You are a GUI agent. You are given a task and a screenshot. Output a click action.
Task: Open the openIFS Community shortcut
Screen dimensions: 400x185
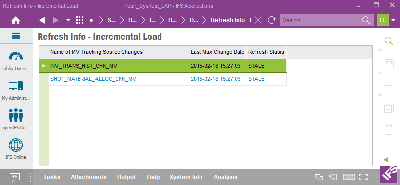[16, 119]
